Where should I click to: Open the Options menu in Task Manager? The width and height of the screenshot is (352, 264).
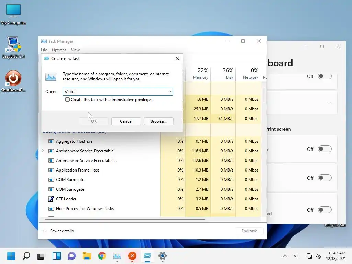pyautogui.click(x=59, y=50)
